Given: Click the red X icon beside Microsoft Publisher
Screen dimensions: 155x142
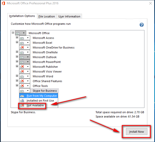Looking at the screenshot, I should click(x=22, y=67).
